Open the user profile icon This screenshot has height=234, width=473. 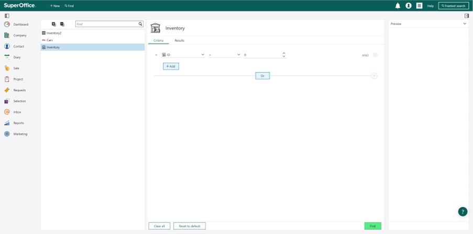[409, 6]
